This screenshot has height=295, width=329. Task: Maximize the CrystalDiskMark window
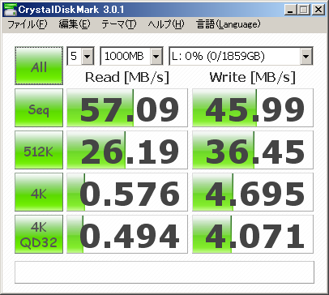click(x=304, y=10)
